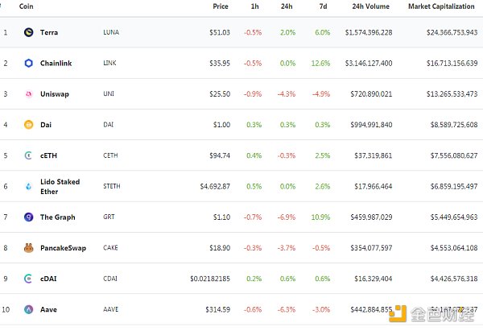Click the Terra coin logo icon
The height and width of the screenshot is (331, 483).
(x=28, y=32)
